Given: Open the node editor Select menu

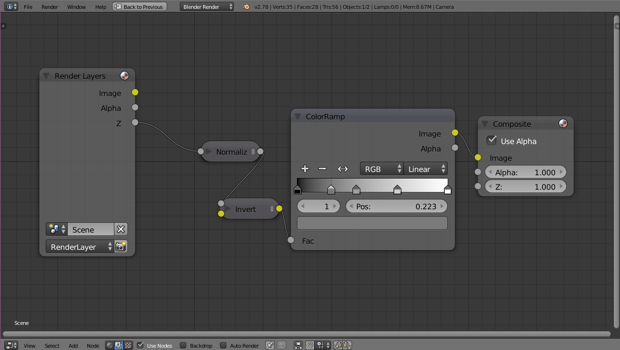Looking at the screenshot, I should point(52,345).
